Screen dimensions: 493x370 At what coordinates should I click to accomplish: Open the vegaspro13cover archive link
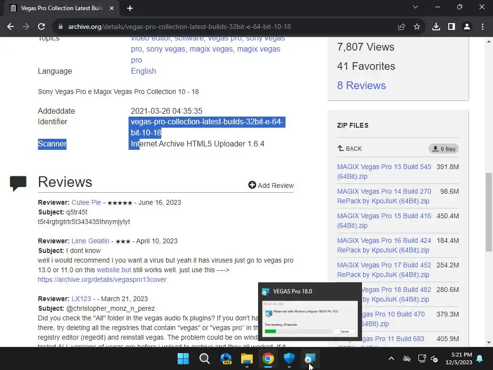[x=102, y=279]
